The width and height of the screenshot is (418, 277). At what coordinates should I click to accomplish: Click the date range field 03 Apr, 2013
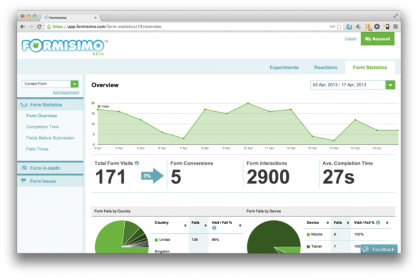point(348,85)
